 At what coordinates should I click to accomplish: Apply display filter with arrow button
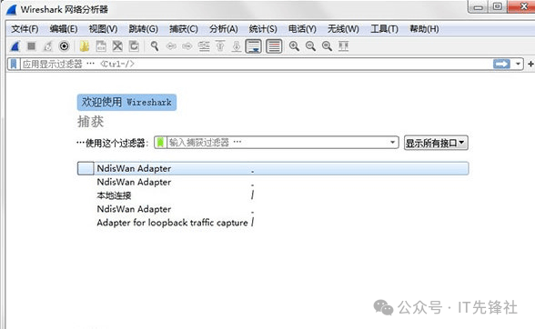point(501,64)
